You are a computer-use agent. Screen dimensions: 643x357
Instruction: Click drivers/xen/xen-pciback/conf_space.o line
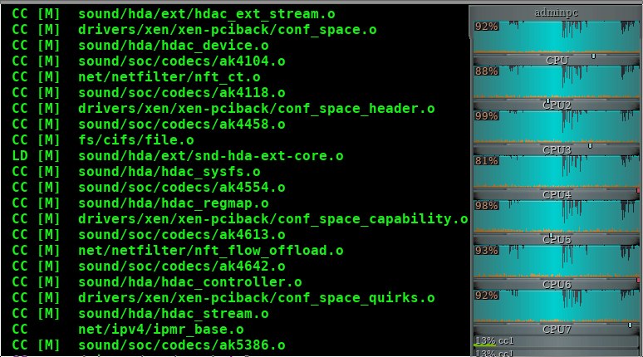(194, 30)
